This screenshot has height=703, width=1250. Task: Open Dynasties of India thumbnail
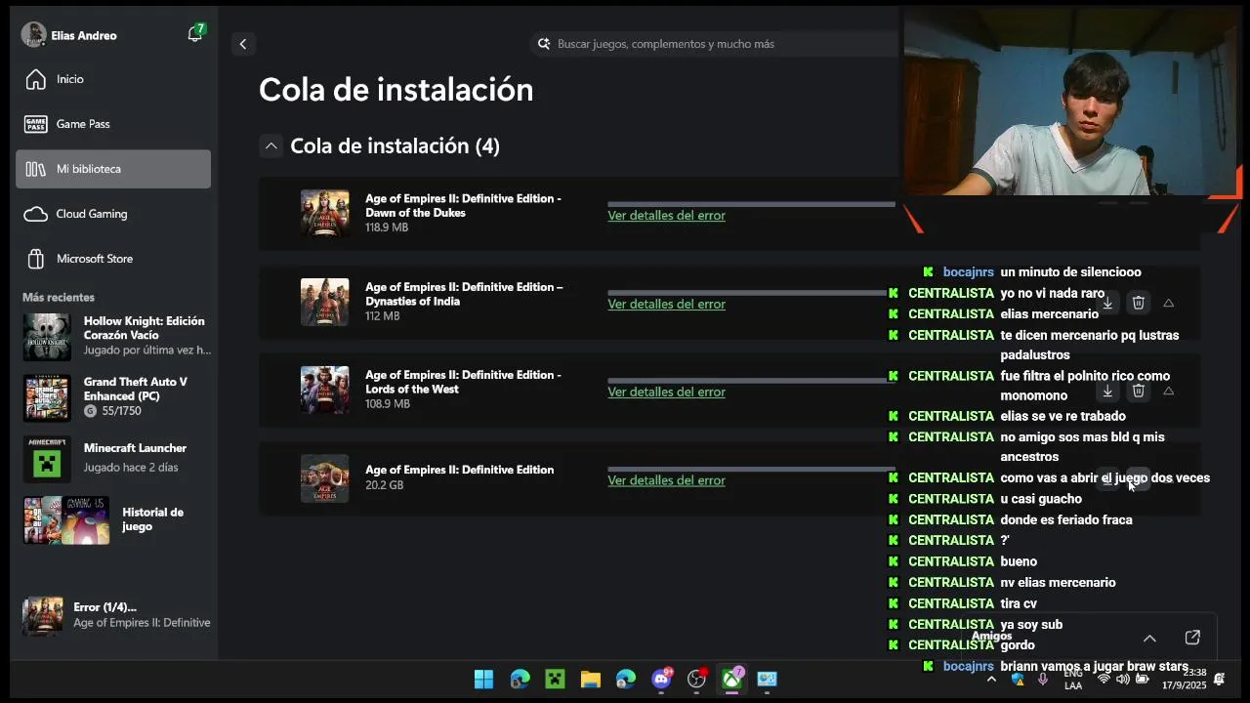click(x=324, y=303)
